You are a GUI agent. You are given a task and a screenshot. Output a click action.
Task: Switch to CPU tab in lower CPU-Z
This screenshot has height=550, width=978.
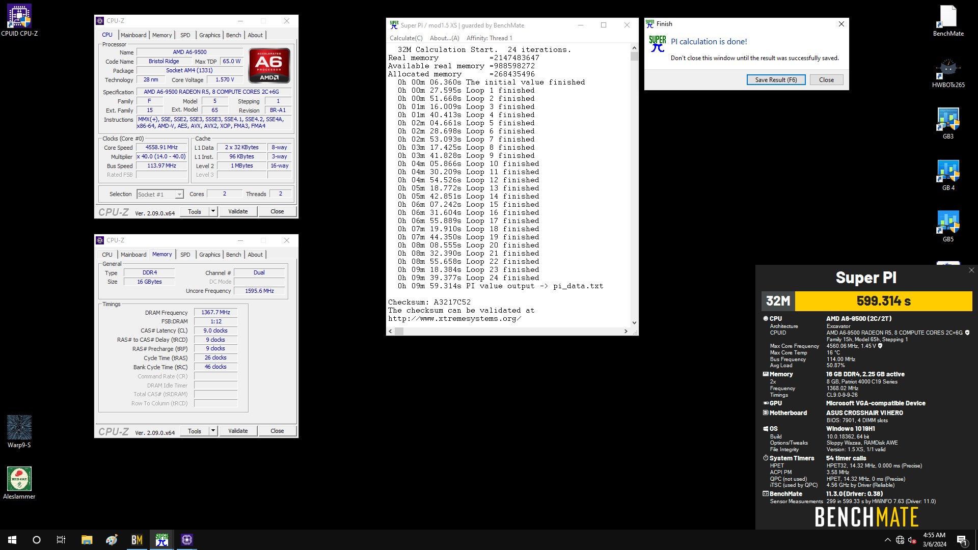tap(107, 255)
